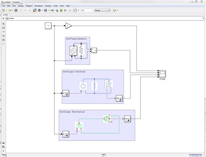Open the Edit menu
Image resolution: width=206 pixels, height=157 pixels.
[x=9, y=6]
